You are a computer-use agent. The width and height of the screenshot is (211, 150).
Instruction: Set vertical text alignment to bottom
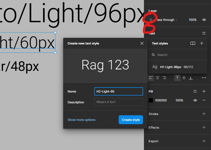pos(191,78)
